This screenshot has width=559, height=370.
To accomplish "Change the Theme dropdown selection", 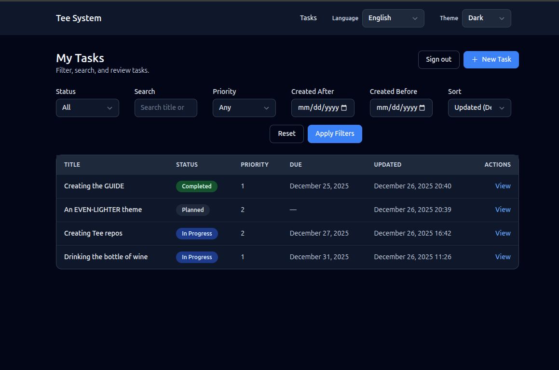I will click(486, 18).
